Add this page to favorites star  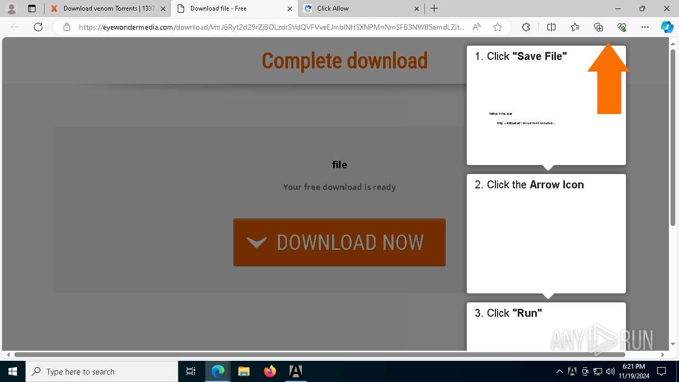[498, 27]
